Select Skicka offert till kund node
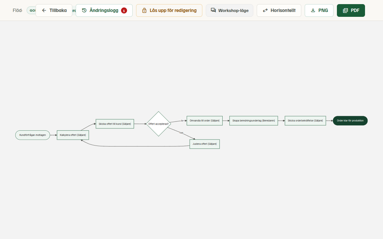Viewport: 383px width, 239px height. 115,124
